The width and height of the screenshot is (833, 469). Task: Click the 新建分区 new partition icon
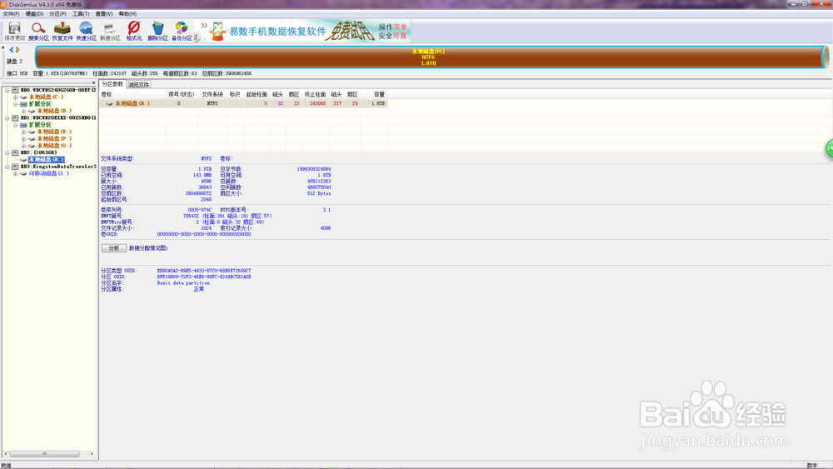(110, 32)
